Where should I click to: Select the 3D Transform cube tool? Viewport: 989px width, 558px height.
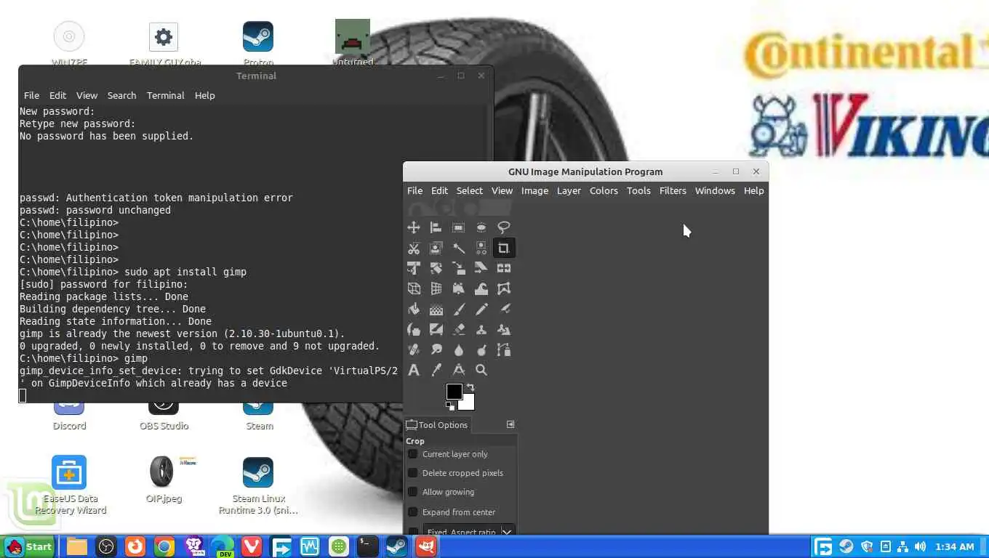click(x=414, y=288)
